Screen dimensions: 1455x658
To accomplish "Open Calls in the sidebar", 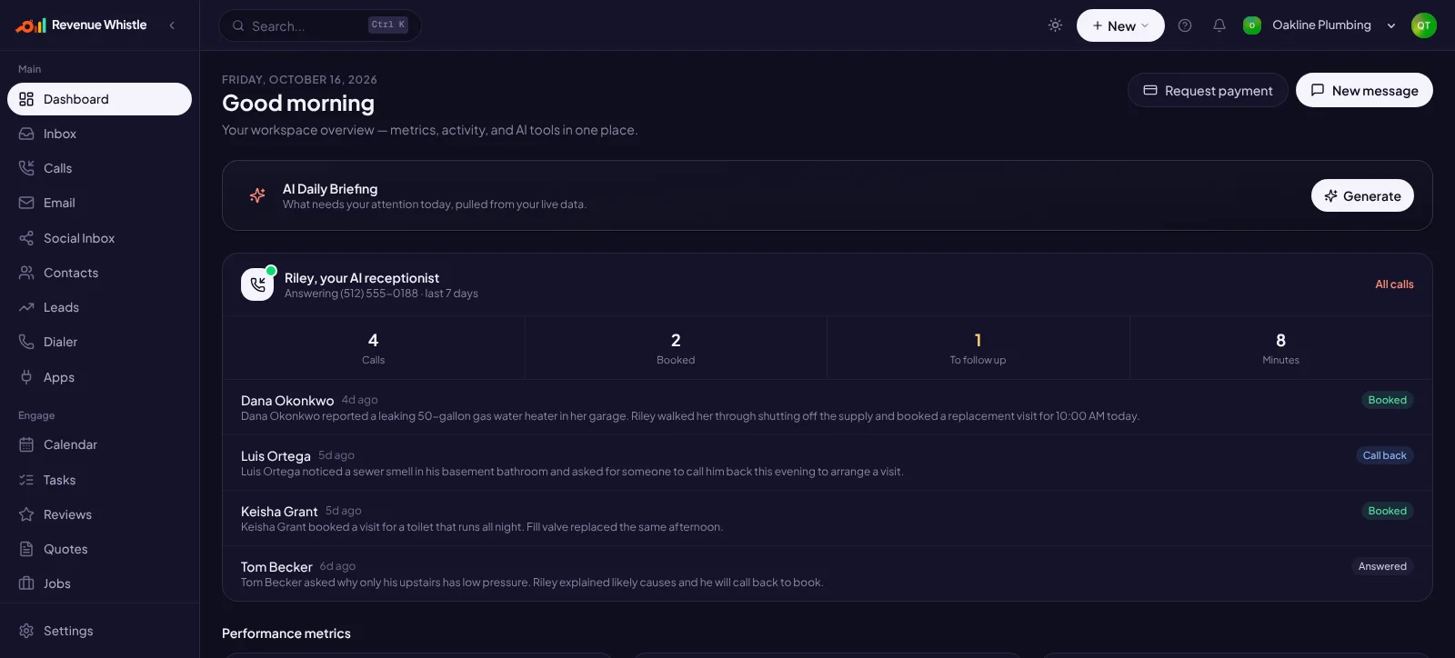I will (99, 168).
